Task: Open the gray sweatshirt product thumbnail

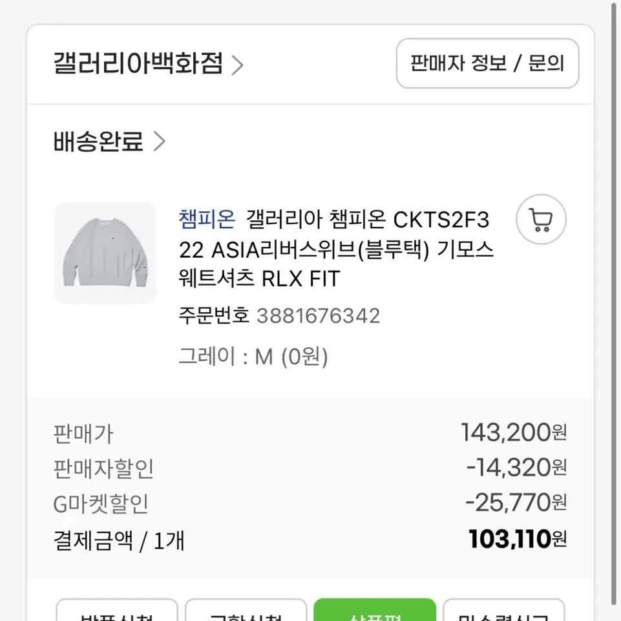Action: [105, 253]
